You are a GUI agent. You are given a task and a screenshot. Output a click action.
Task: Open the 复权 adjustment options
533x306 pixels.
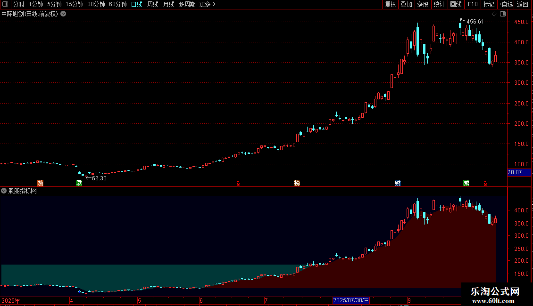click(x=390, y=4)
